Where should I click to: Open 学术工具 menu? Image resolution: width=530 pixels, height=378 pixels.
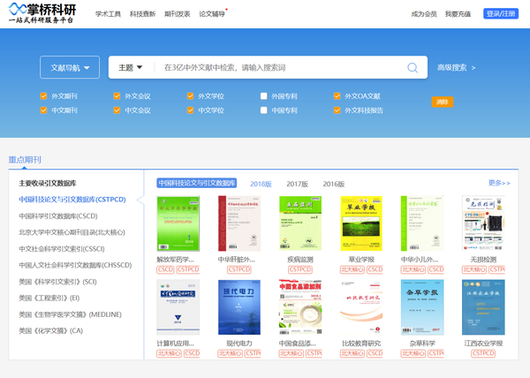point(108,14)
